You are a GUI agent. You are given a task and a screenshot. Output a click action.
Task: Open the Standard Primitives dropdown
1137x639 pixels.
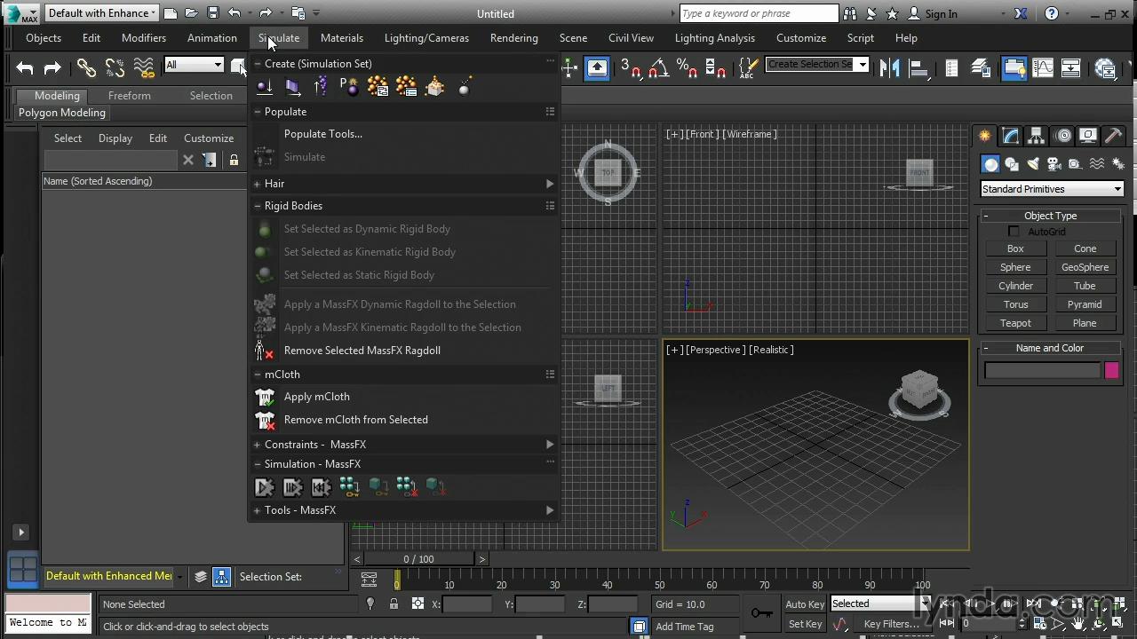point(1052,189)
